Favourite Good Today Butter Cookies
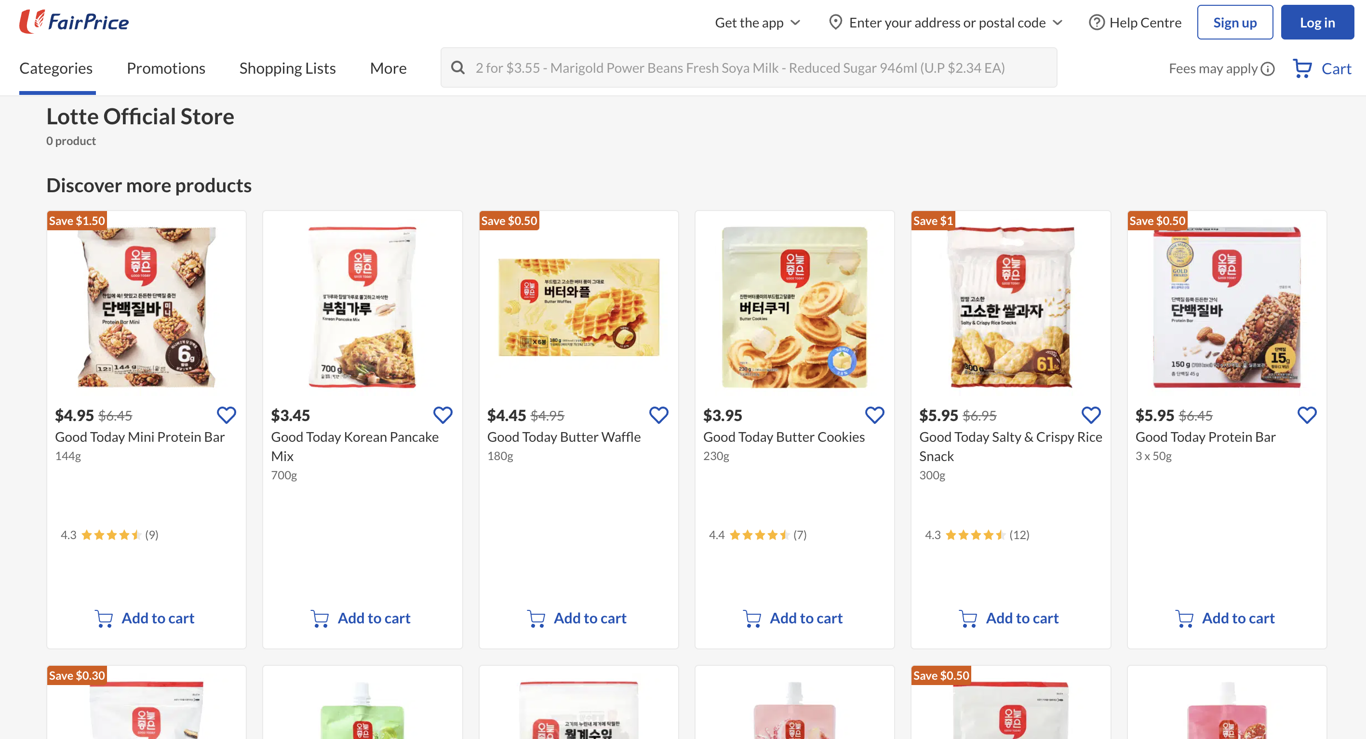Image resolution: width=1366 pixels, height=739 pixels. pos(874,415)
